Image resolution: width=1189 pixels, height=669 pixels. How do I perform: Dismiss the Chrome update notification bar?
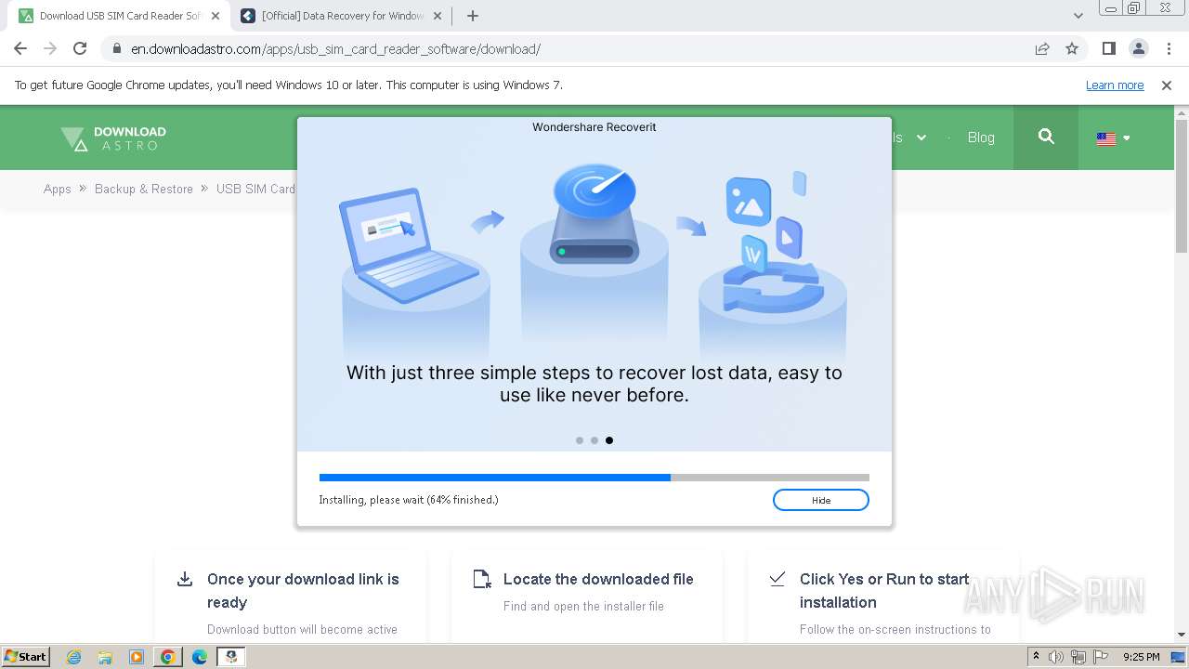point(1167,85)
